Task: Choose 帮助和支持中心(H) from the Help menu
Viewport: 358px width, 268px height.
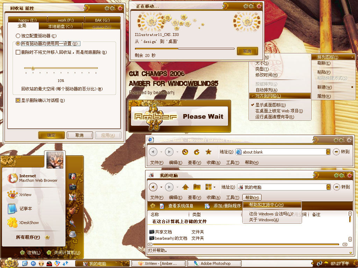Action: coord(272,204)
